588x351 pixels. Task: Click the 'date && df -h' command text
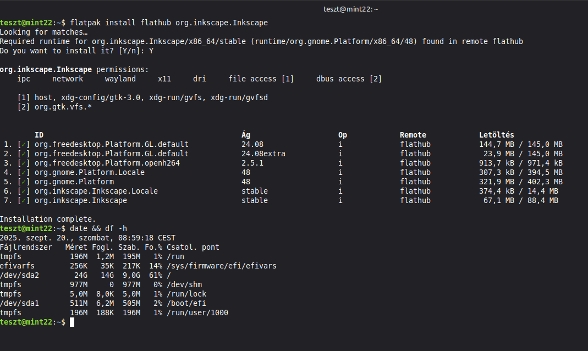98,229
